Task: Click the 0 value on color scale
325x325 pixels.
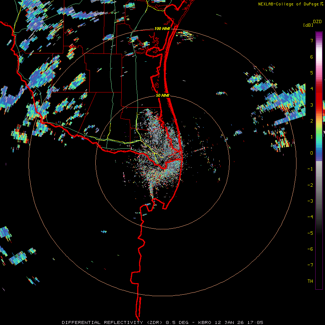Action: click(312, 153)
